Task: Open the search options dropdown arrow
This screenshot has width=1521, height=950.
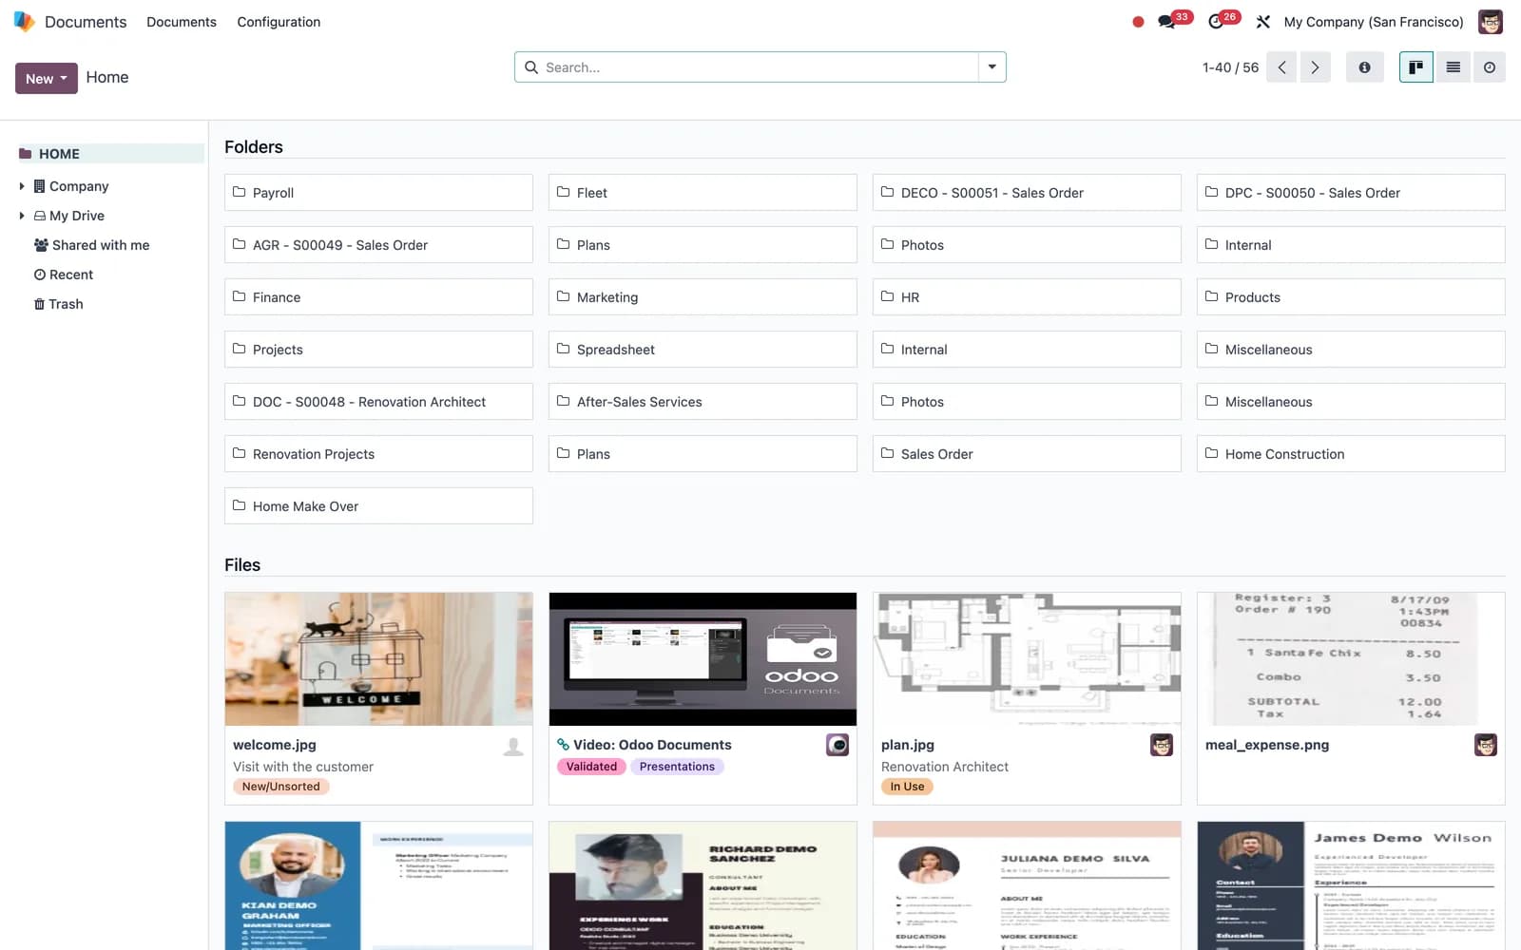Action: click(992, 67)
